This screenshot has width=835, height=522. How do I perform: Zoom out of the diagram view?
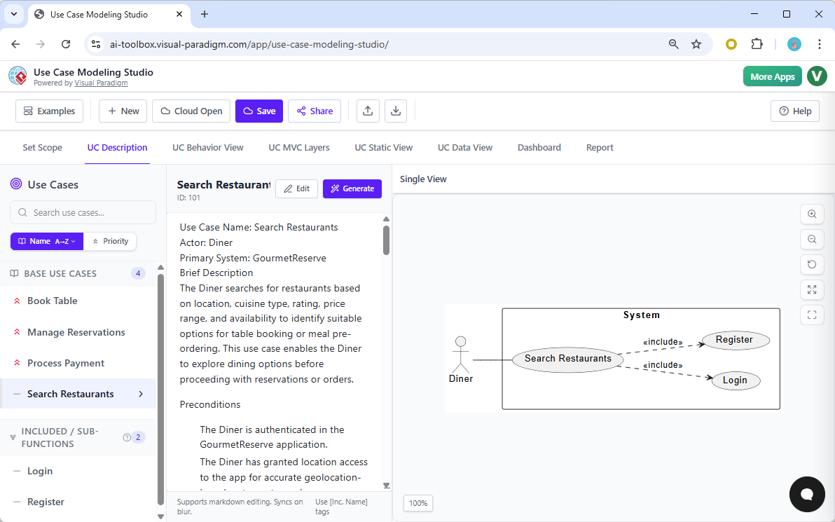coord(812,239)
